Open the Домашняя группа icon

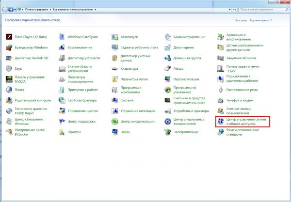coord(168,58)
